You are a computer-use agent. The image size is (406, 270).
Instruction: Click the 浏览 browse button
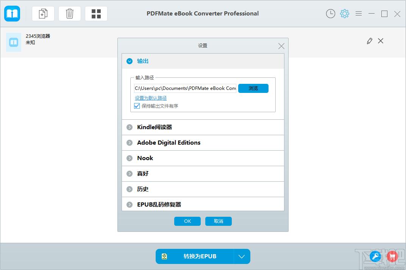tap(253, 88)
